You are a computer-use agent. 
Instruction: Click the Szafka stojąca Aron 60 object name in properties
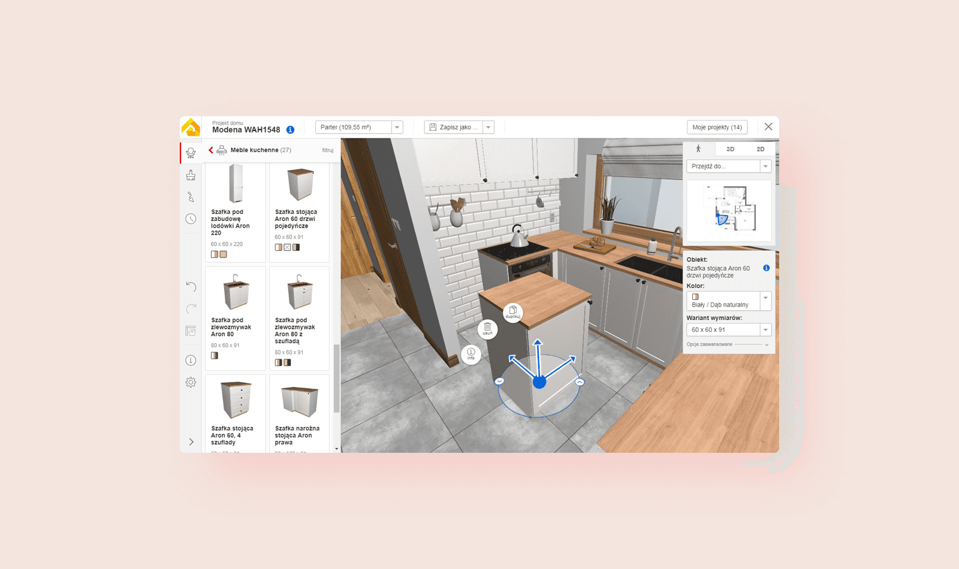[x=718, y=272]
